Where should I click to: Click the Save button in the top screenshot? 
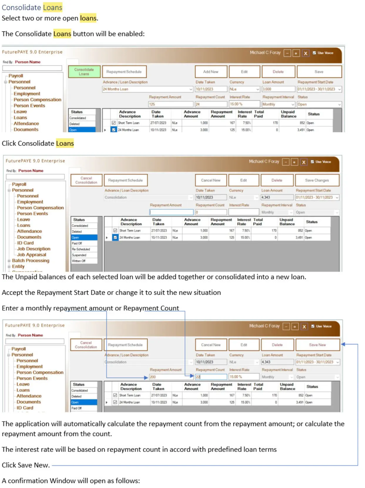tap(319, 72)
